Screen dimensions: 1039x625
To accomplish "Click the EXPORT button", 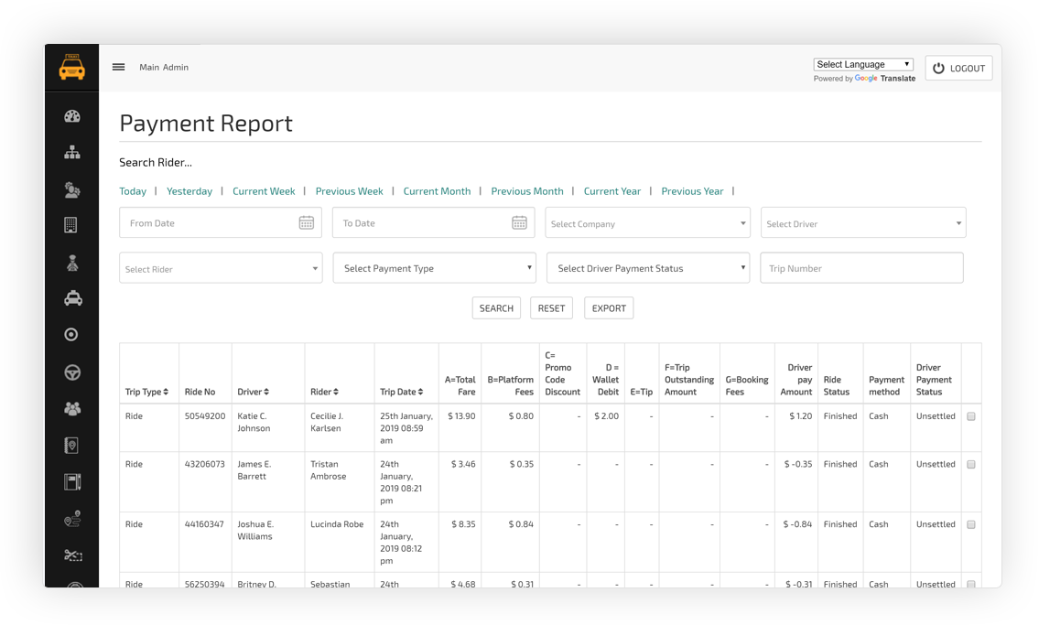I will pos(608,307).
